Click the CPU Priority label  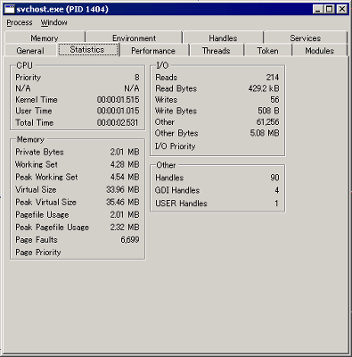29,78
